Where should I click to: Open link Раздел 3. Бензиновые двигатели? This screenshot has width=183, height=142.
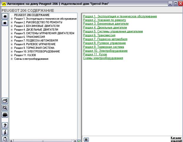[106, 24]
